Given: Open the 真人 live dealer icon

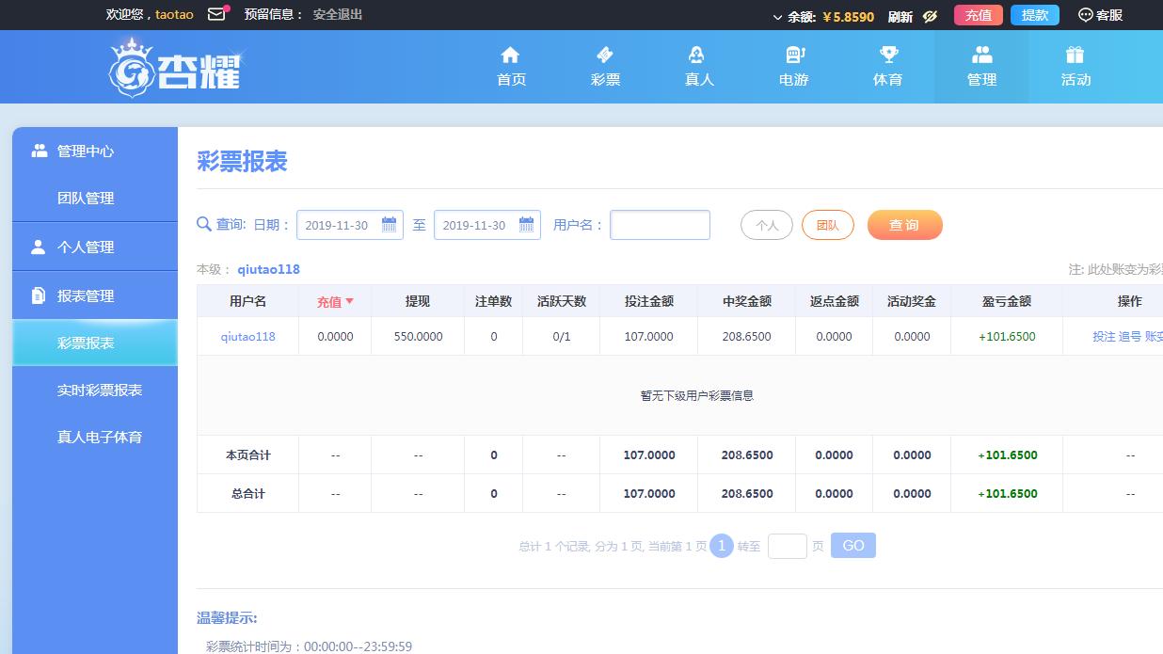Looking at the screenshot, I should [697, 55].
